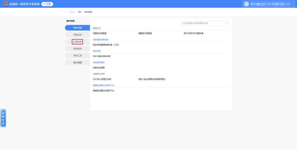Click the blurred account name
Image resolution: width=297 pixels, height=149 pixels.
(x=270, y=4)
